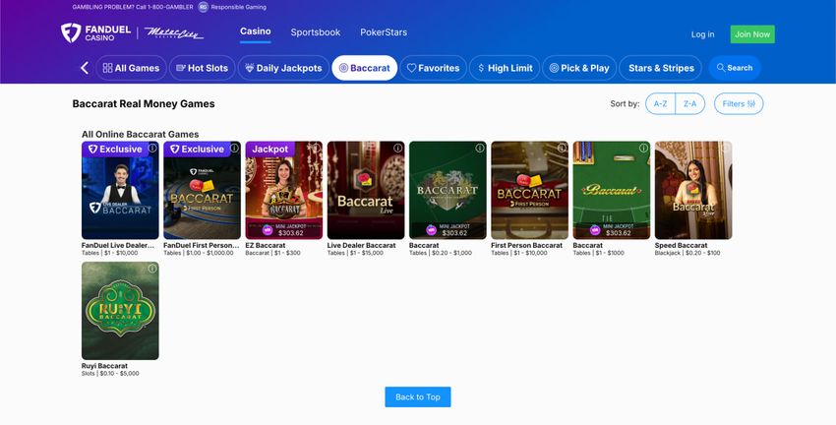Viewport: 836px width, 425px height.
Task: Open green Baccarat $1 - $1000 thumbnail
Action: coord(612,191)
